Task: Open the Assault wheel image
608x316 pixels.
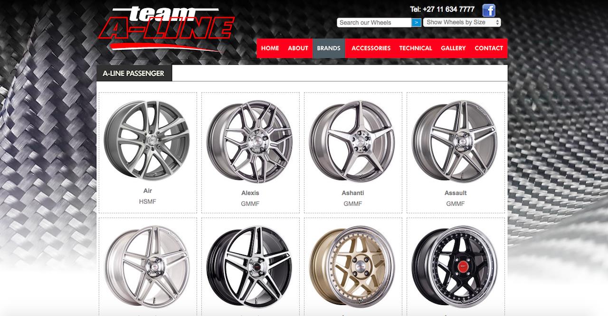Action: [455, 141]
